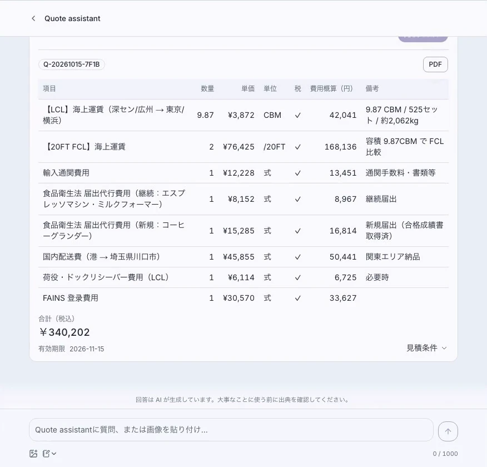
Task: Click the send arrow button
Action: pyautogui.click(x=448, y=431)
